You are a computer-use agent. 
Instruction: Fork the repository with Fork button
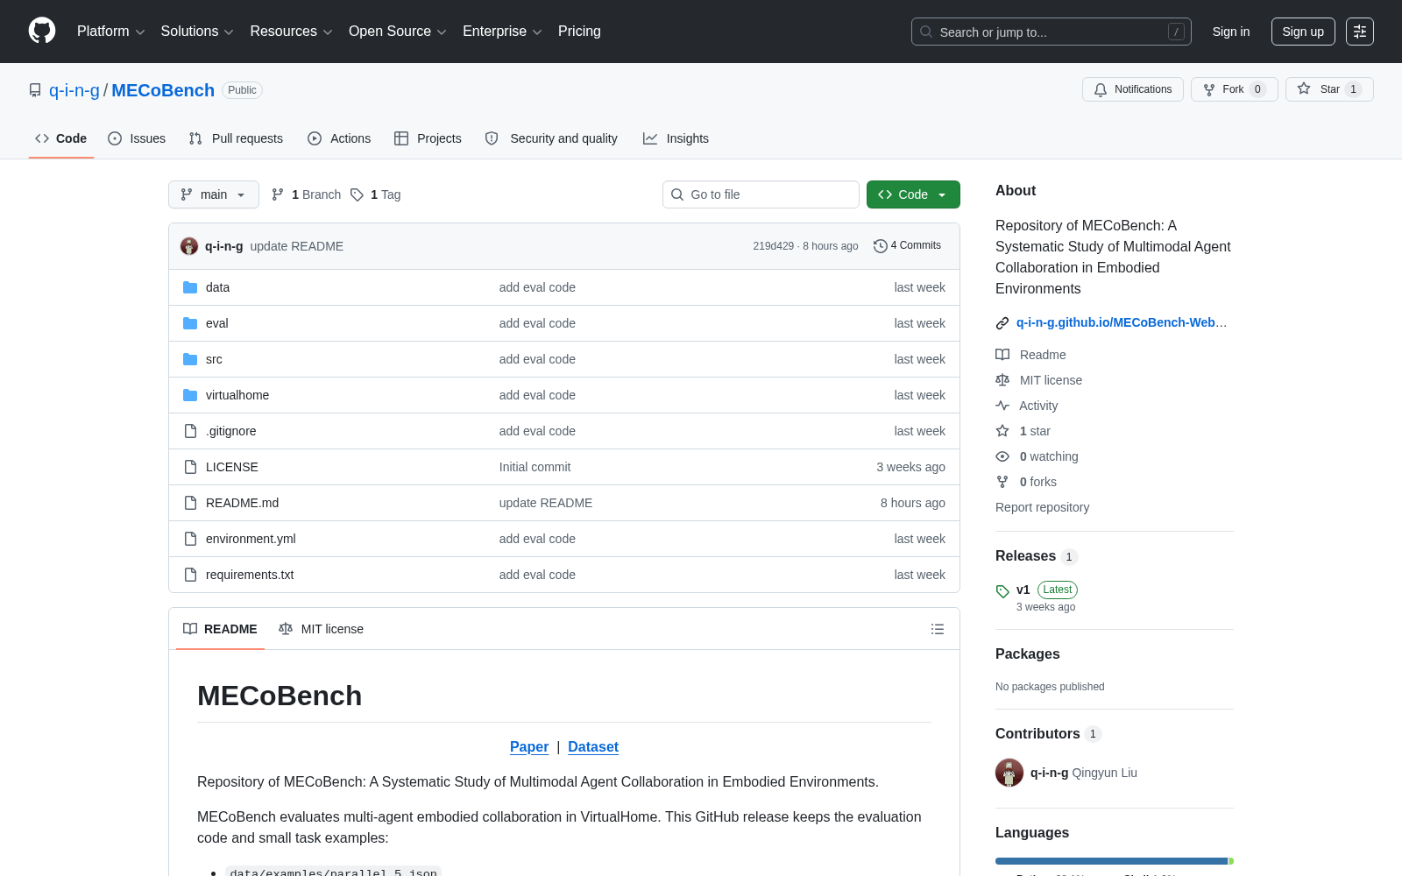coord(1235,89)
